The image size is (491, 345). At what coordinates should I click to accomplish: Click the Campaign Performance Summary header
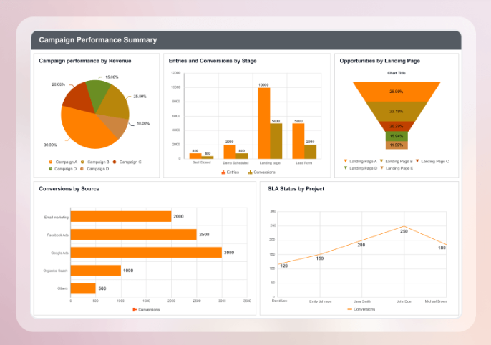(x=98, y=40)
